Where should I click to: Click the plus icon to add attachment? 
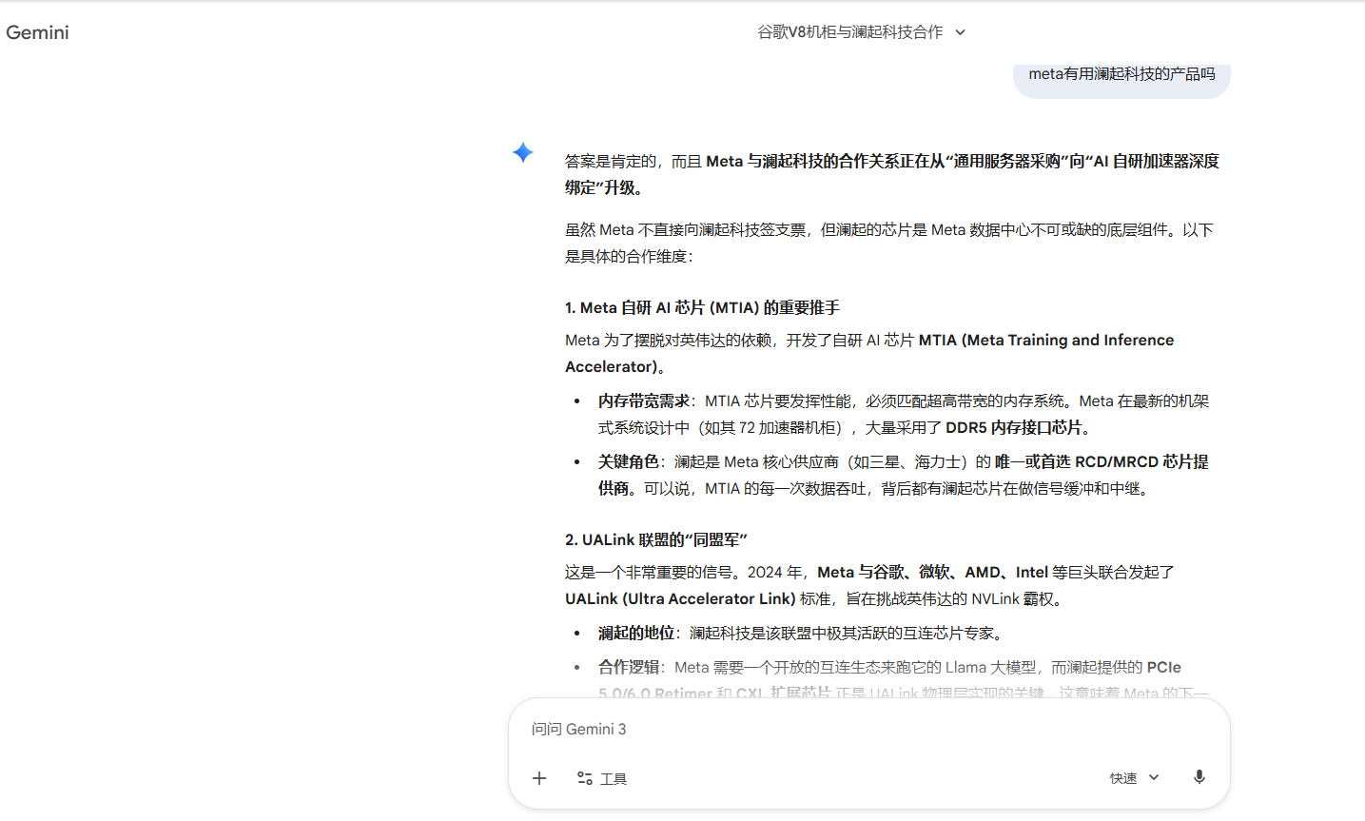point(539,778)
